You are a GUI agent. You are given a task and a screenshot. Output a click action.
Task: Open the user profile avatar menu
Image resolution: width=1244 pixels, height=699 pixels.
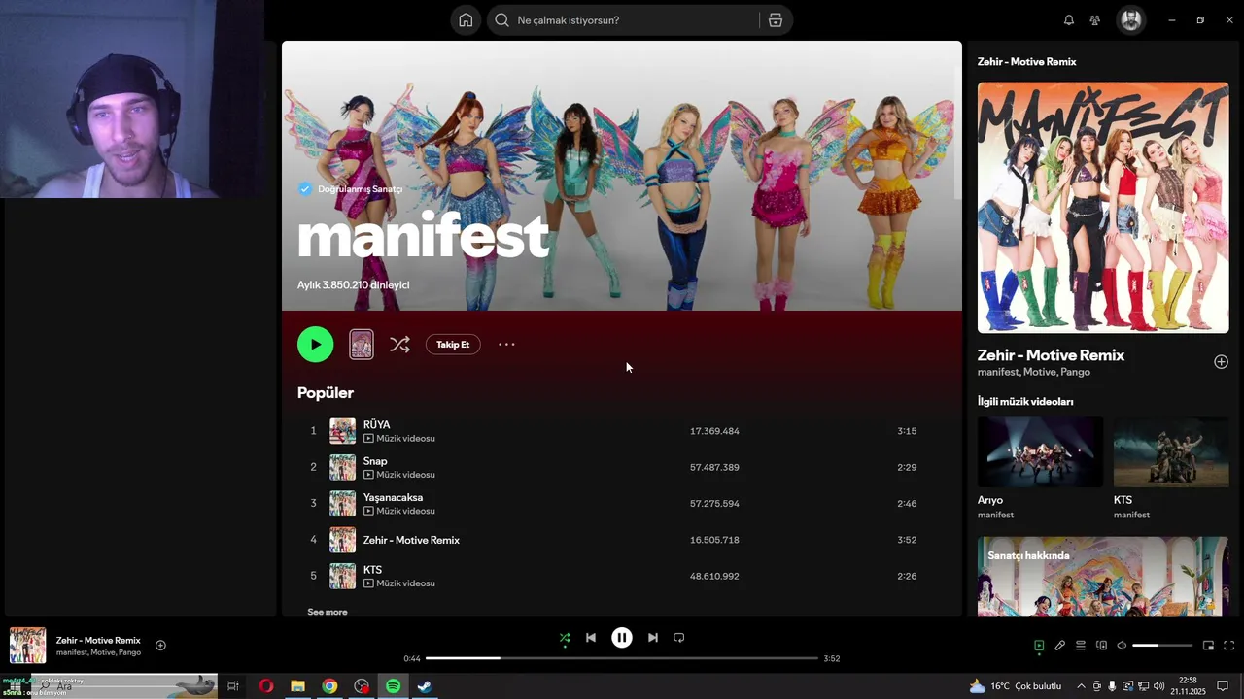1130,20
